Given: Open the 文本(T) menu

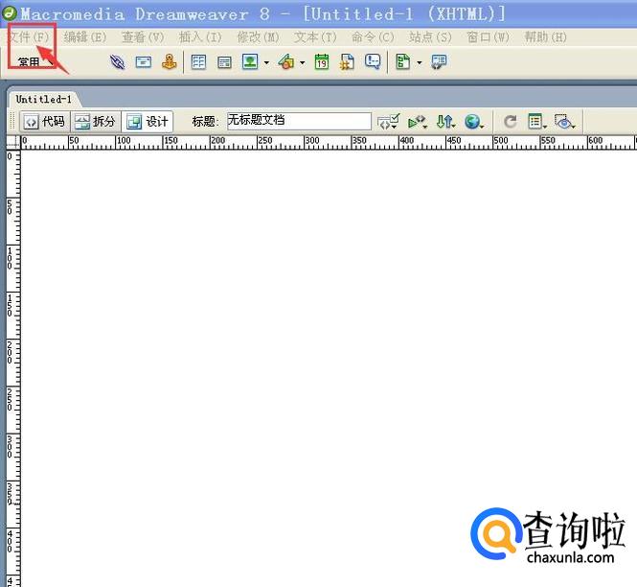Looking at the screenshot, I should pyautogui.click(x=316, y=37).
